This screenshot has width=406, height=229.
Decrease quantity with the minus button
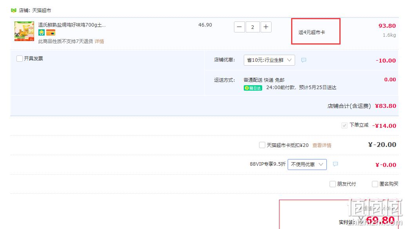tap(239, 27)
